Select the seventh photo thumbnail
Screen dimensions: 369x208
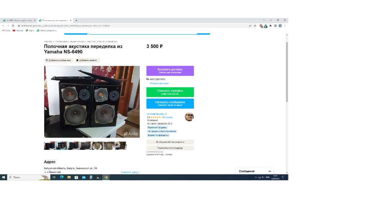pos(121,146)
